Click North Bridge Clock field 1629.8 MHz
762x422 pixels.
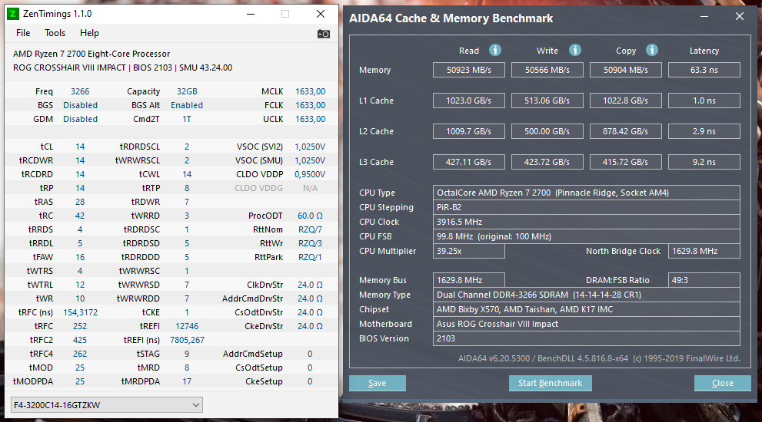click(x=704, y=251)
